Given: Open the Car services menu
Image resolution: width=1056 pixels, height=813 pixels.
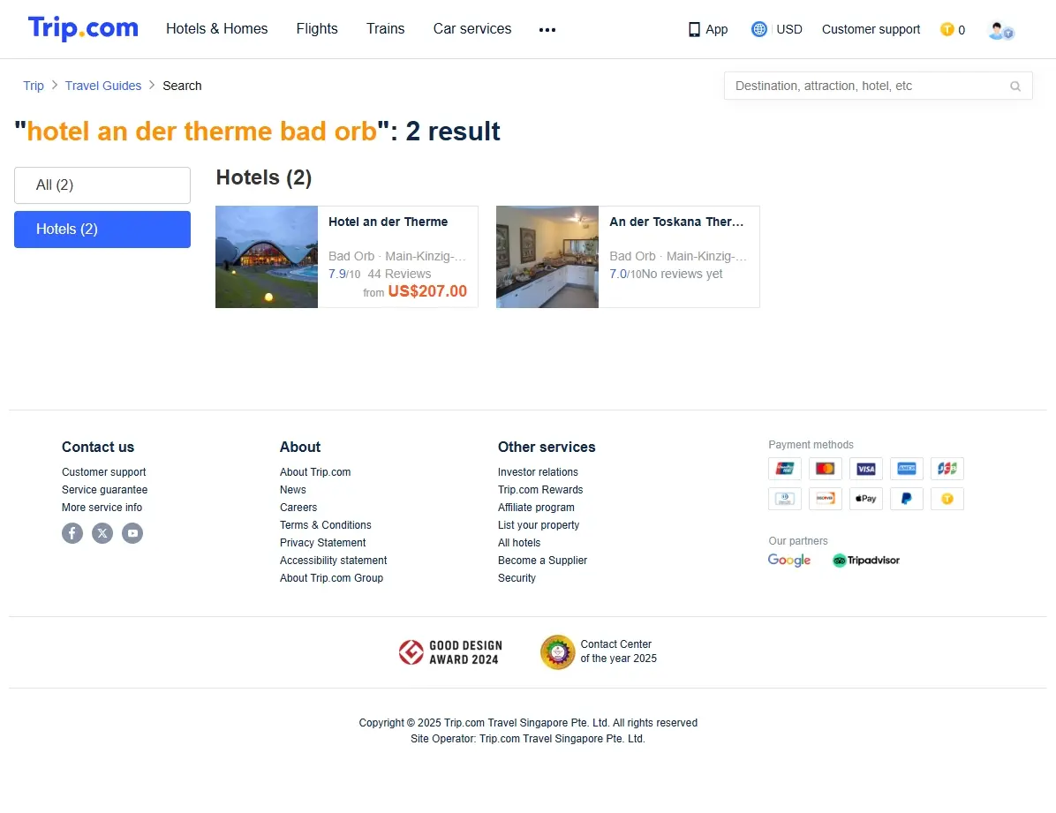Looking at the screenshot, I should click(472, 29).
